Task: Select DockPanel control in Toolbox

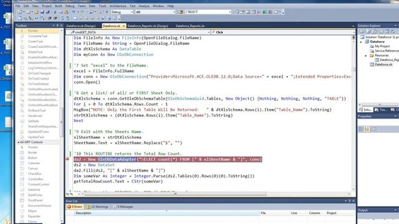Action: click(x=35, y=200)
